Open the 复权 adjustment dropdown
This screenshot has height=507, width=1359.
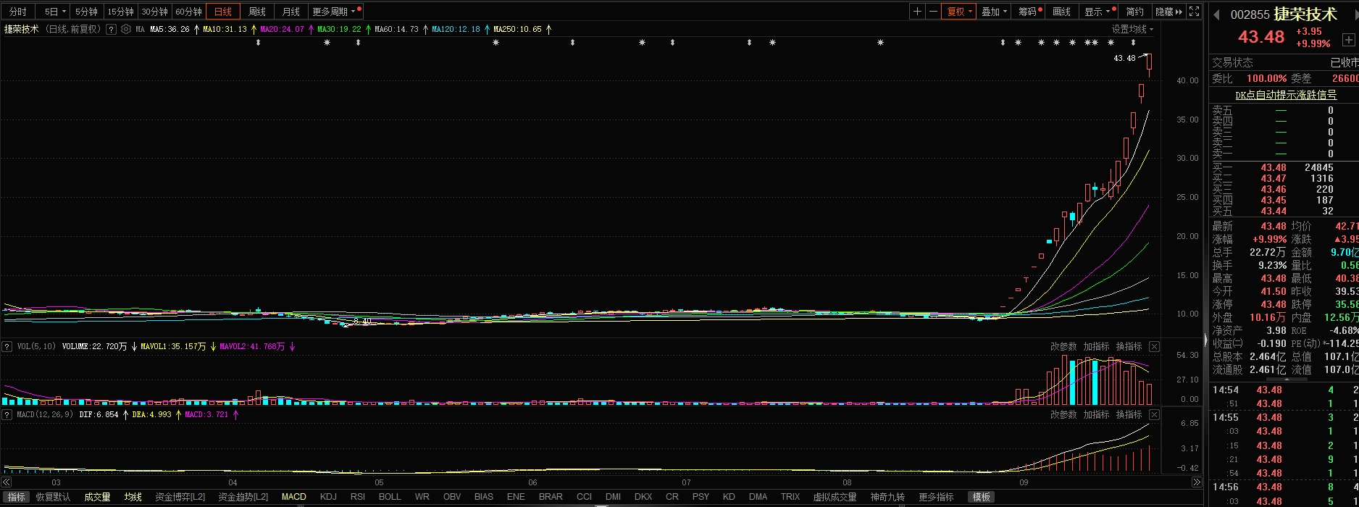[x=959, y=12]
